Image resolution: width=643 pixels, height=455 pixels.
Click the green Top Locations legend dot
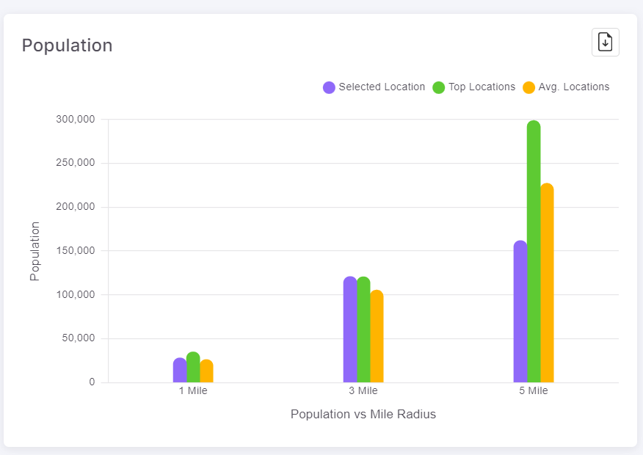[x=439, y=87]
